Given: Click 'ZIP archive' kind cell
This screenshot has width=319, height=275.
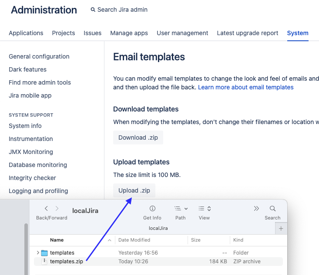Looking at the screenshot, I should click(x=247, y=262).
